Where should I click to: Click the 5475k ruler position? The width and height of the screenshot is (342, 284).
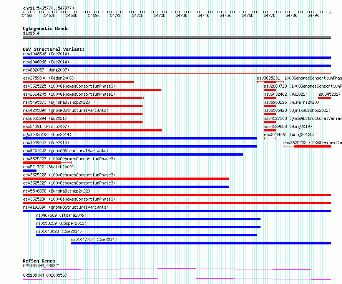(x=225, y=15)
